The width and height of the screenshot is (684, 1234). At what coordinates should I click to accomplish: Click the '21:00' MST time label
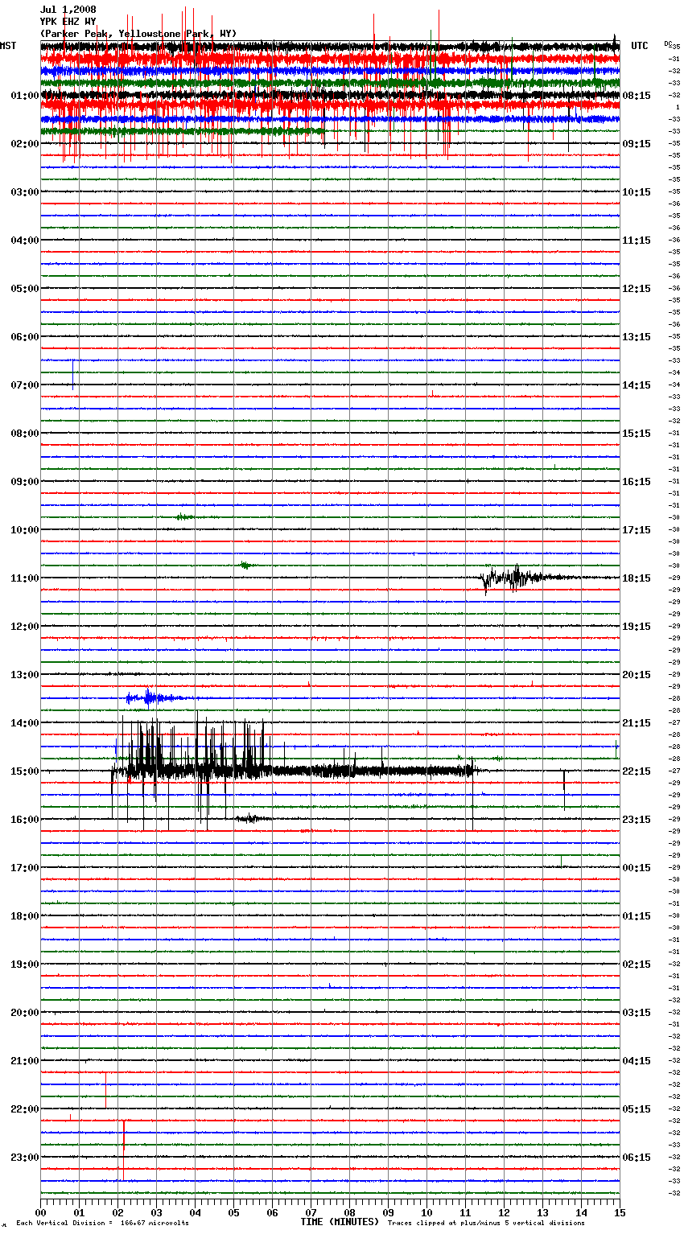(24, 1061)
